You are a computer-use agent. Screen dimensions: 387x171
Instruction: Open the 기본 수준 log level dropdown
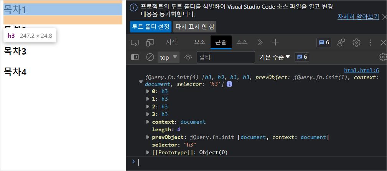tap(275, 57)
